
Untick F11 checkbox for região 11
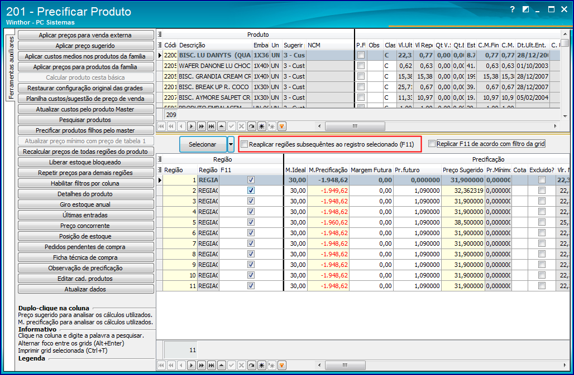pos(251,285)
